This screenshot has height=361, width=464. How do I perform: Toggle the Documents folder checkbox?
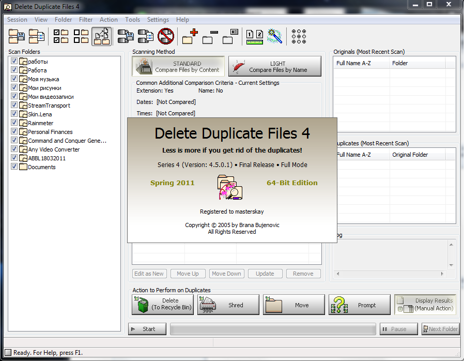coord(14,167)
